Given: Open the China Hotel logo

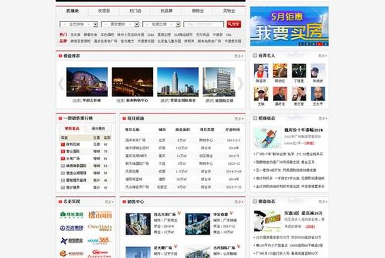Looking at the screenshot, I should pyautogui.click(x=100, y=228).
